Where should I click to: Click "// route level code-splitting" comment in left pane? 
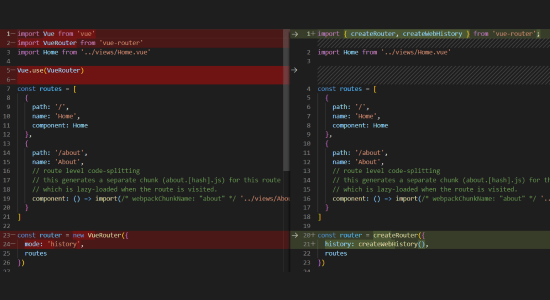click(86, 171)
